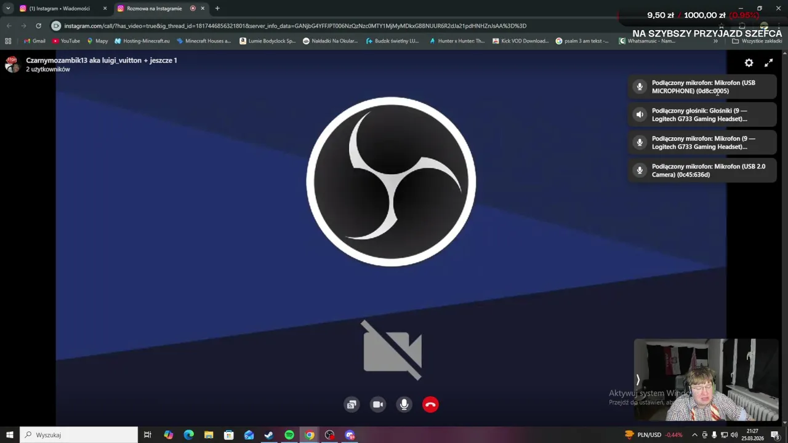Open the Hosting-Minecraft.eu bookmark
This screenshot has height=443, width=788.
pos(142,41)
